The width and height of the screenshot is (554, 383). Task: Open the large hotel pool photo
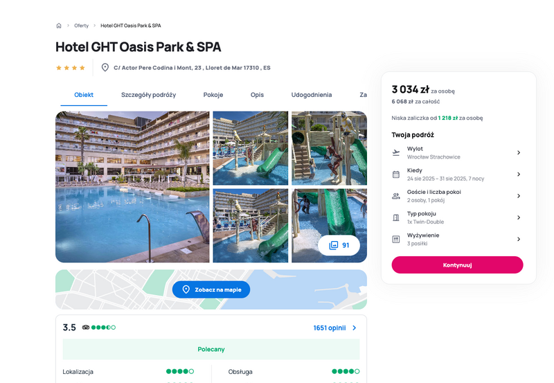[132, 187]
